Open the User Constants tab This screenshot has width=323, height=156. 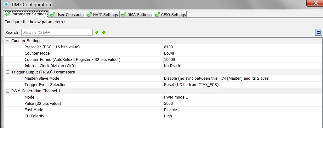pos(67,14)
